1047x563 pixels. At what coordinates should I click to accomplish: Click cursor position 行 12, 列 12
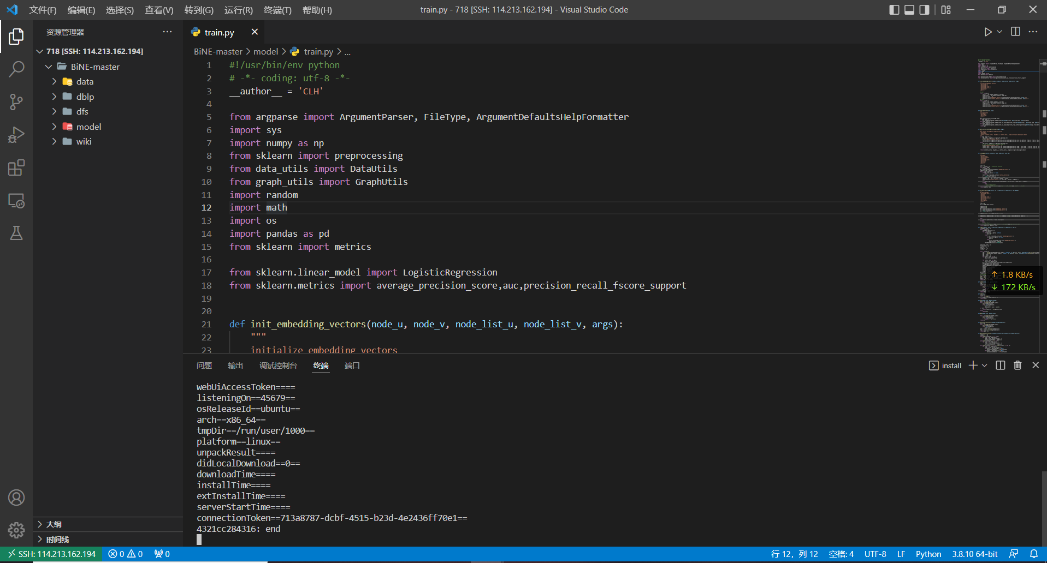click(x=794, y=554)
